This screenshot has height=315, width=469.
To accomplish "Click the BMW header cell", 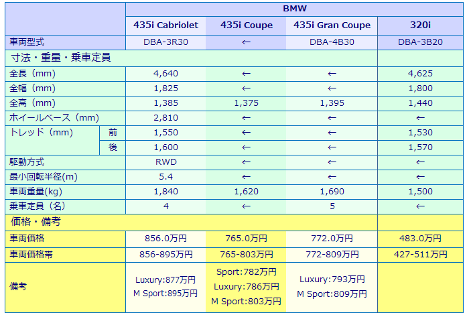I will tap(295, 9).
